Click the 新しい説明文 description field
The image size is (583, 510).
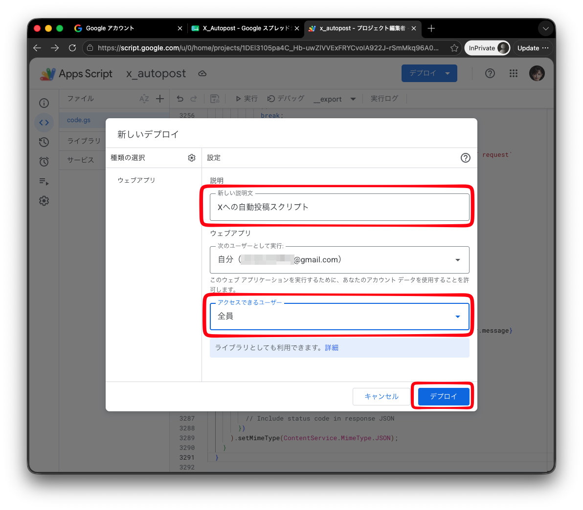[x=339, y=207]
